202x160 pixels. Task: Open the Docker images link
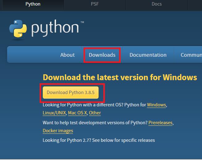[58, 131]
